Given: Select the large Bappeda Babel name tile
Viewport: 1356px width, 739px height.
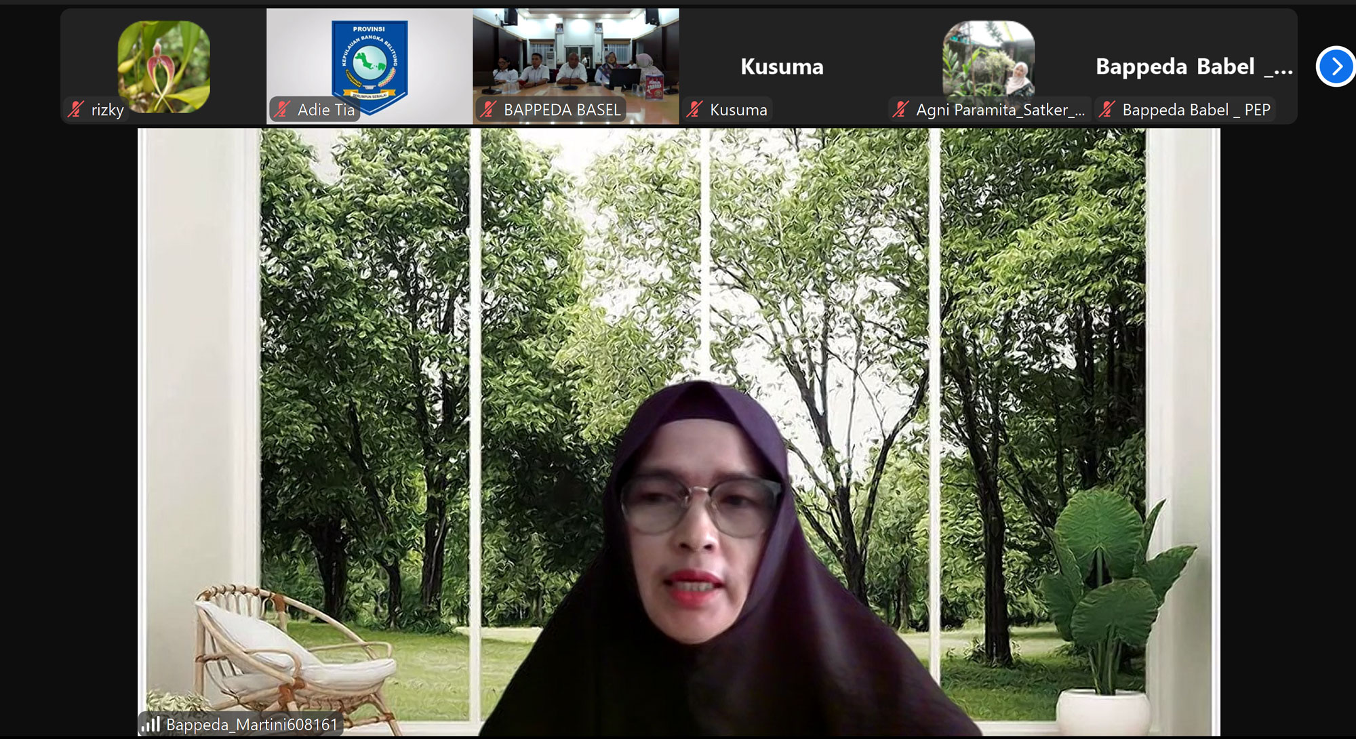Looking at the screenshot, I should point(1193,66).
